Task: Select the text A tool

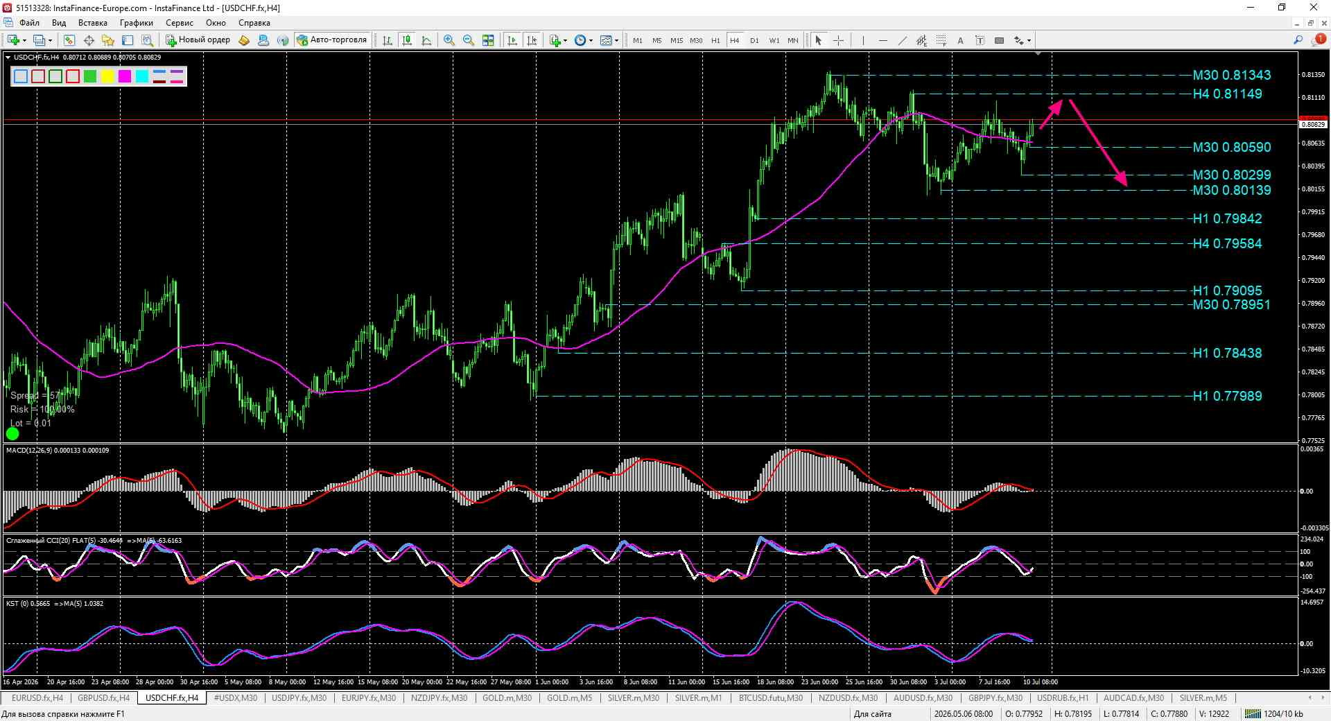Action: click(x=960, y=40)
